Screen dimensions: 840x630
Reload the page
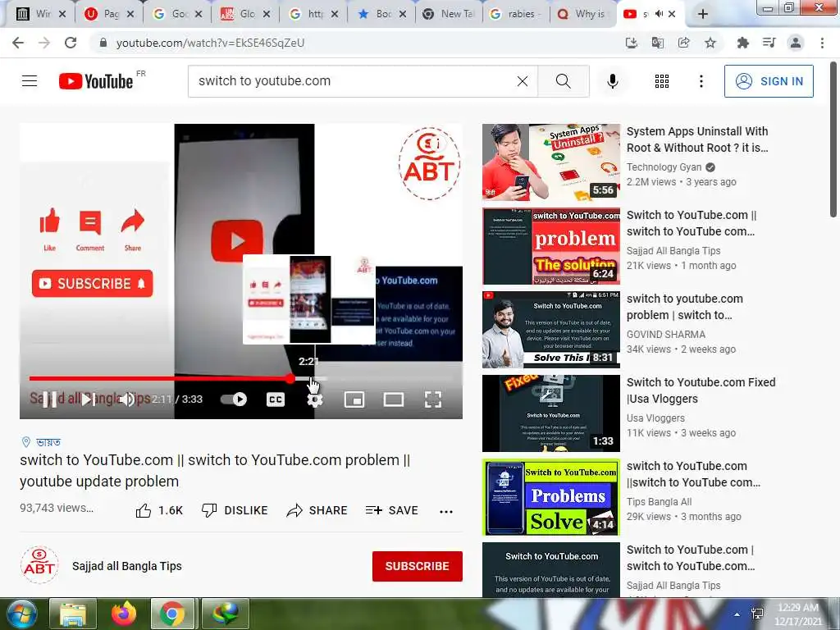pos(71,43)
